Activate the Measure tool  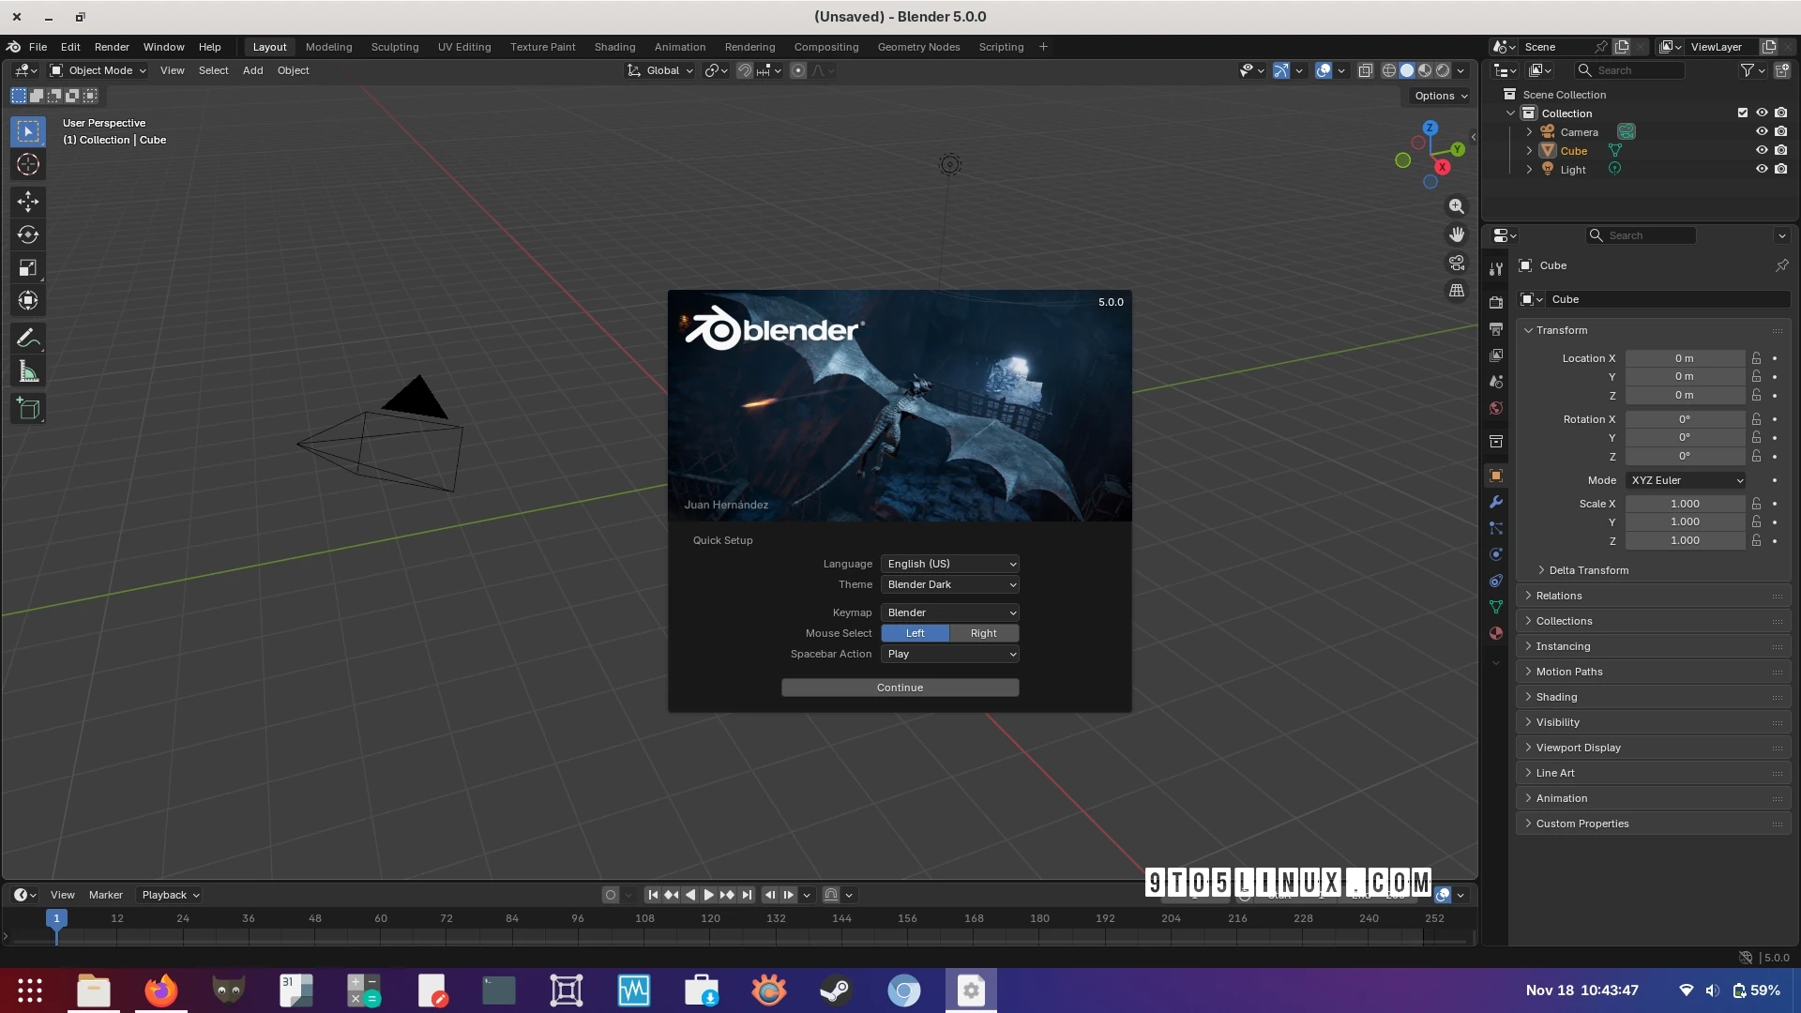28,370
